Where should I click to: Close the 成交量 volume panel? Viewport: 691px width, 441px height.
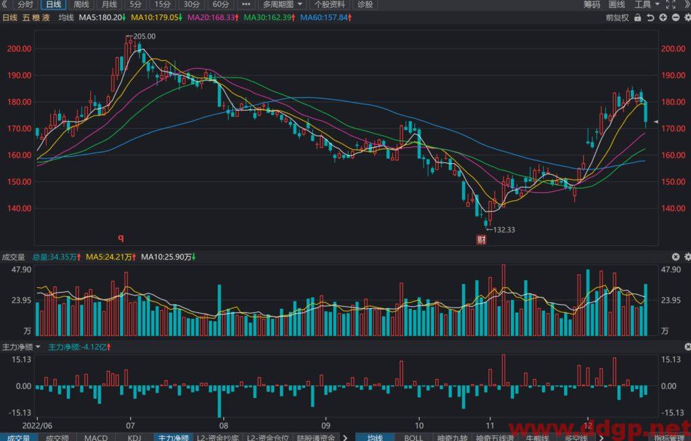(x=675, y=256)
